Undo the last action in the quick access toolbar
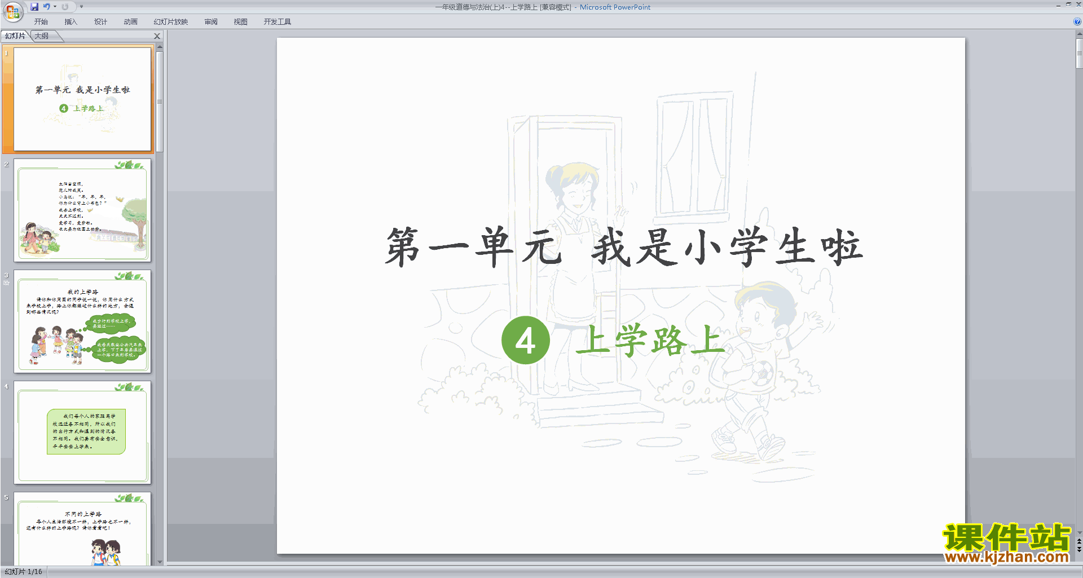 [x=46, y=7]
